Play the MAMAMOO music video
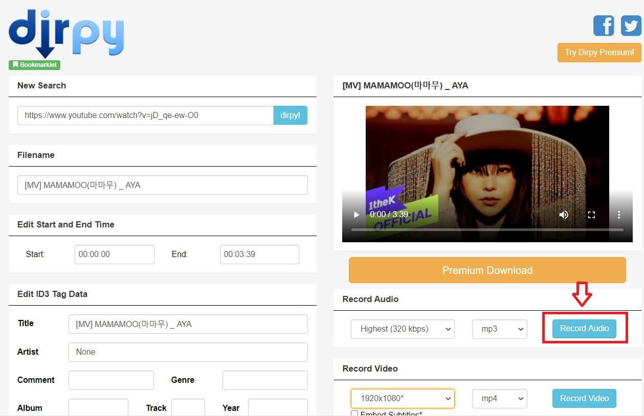The height and width of the screenshot is (416, 644). [x=356, y=215]
